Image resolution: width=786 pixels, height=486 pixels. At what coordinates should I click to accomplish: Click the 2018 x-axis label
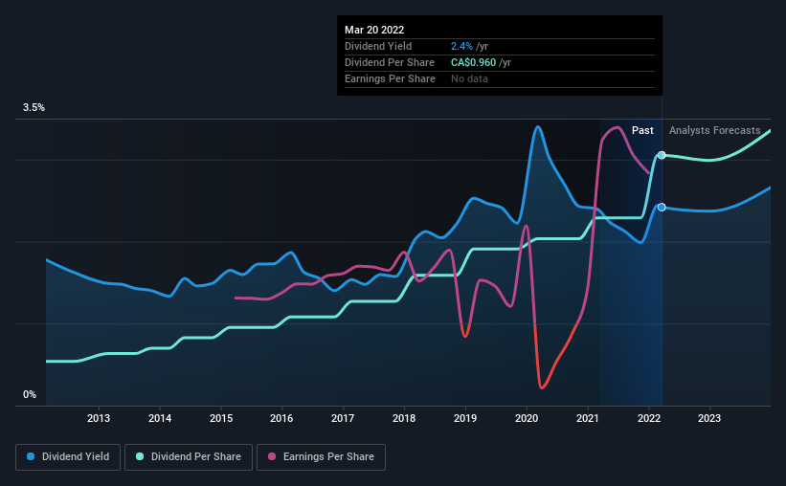click(404, 418)
